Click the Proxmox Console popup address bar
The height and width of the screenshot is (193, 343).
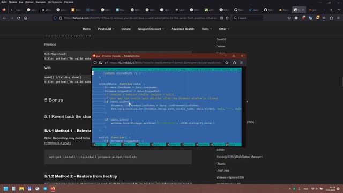pyautogui.click(x=166, y=63)
